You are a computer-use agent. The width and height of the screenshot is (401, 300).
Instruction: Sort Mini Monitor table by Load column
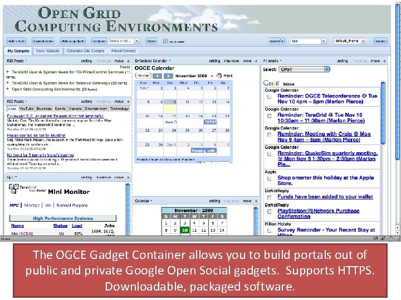click(77, 226)
